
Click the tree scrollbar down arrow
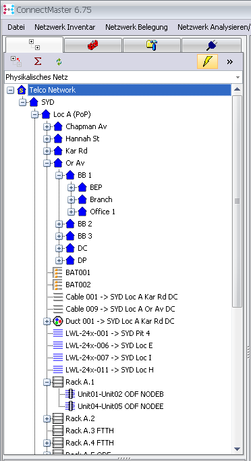click(238, 449)
